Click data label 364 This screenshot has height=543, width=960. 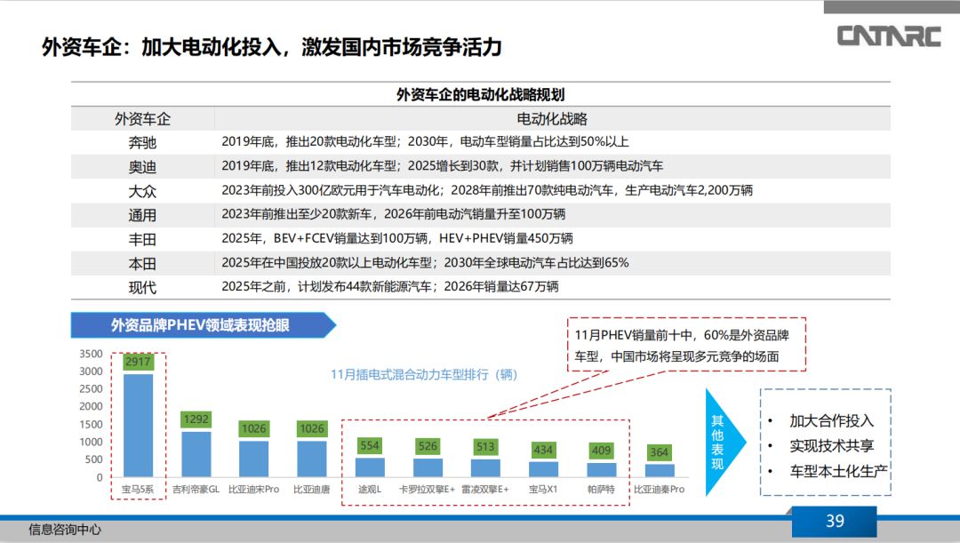(659, 452)
